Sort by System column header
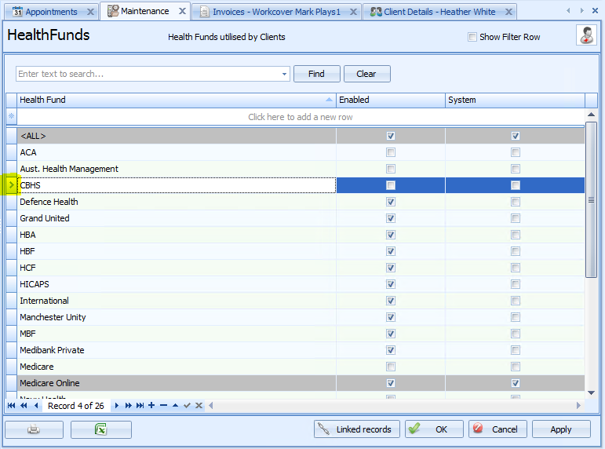605x449 pixels. pyautogui.click(x=515, y=100)
